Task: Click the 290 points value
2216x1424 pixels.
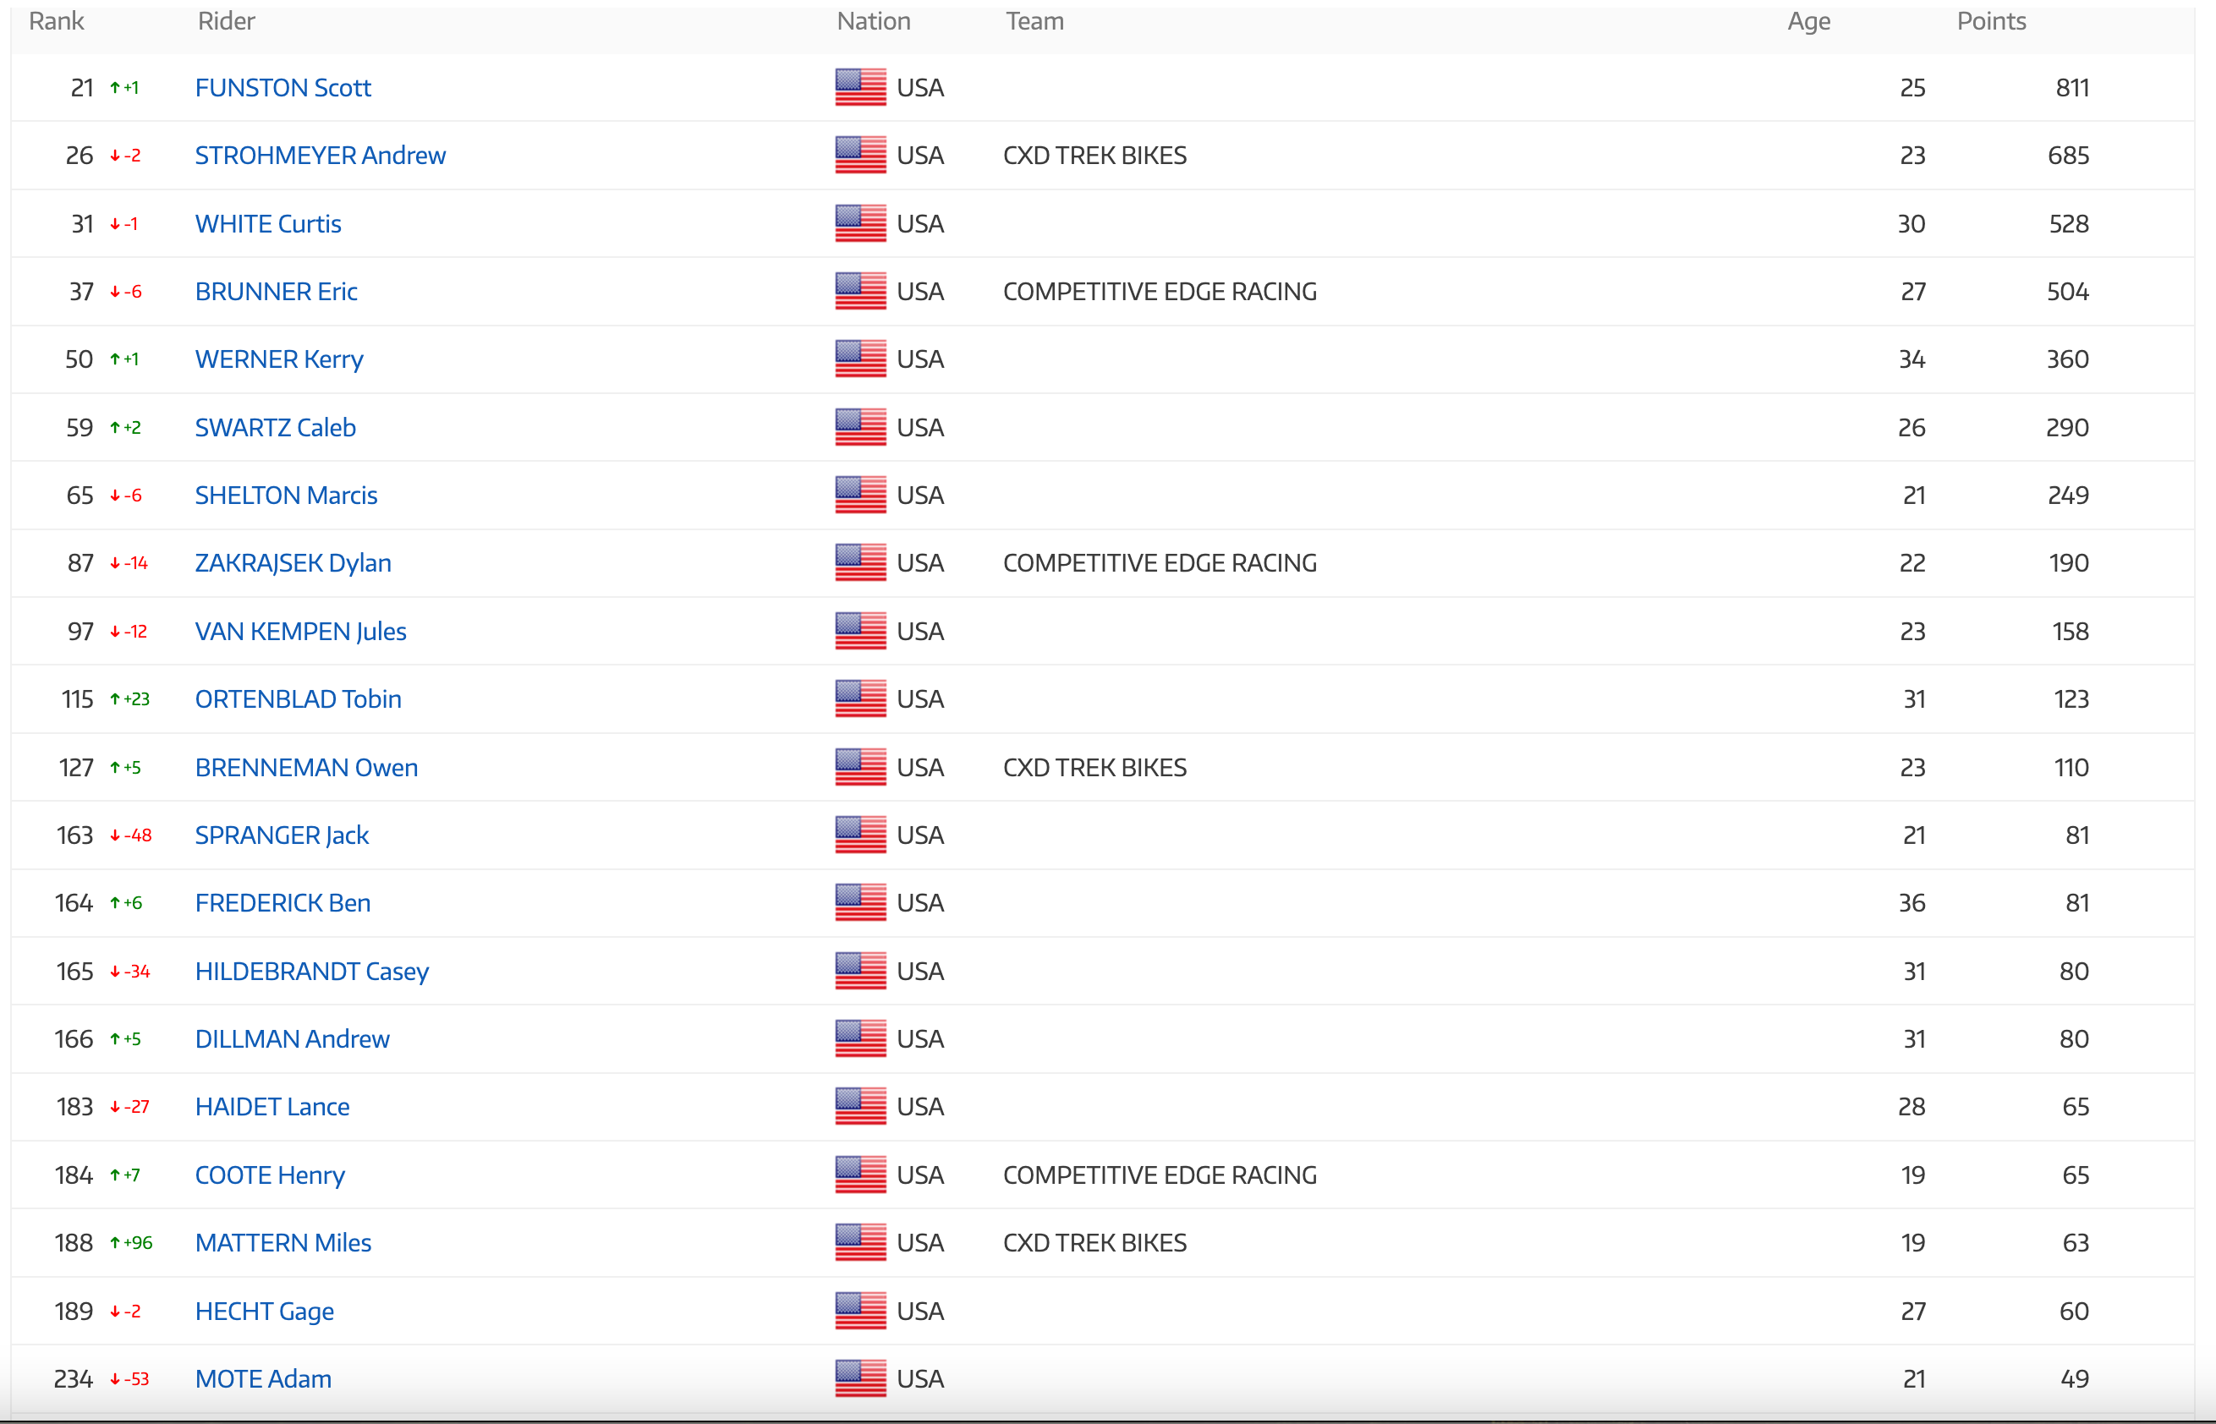Action: (2067, 427)
